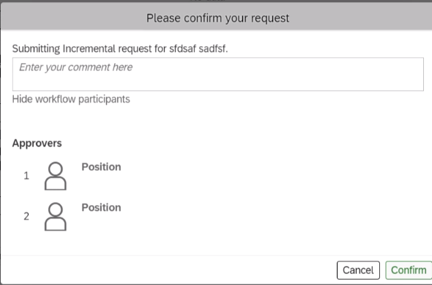Click approver step number 1

point(26,176)
